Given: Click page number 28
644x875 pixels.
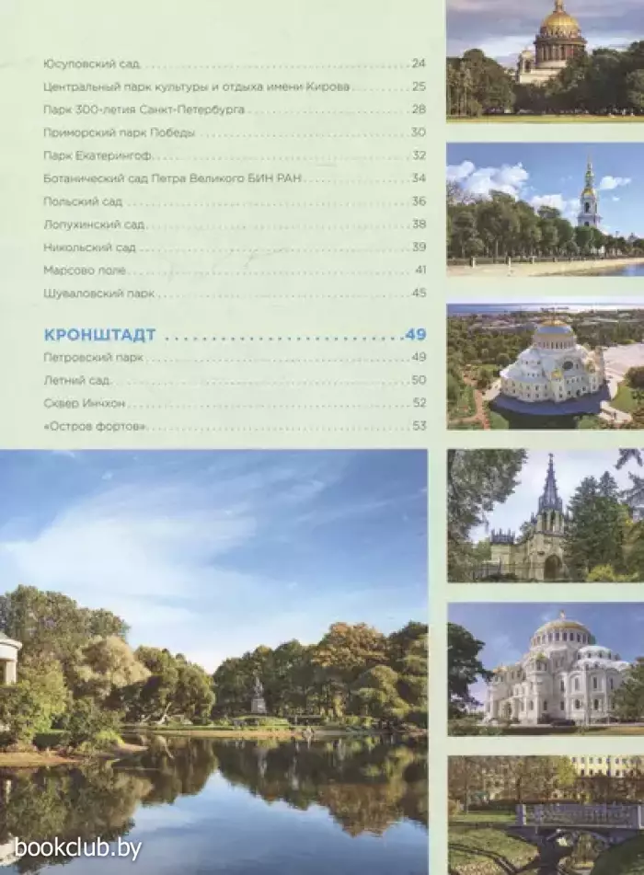Looking at the screenshot, I should coord(419,109).
